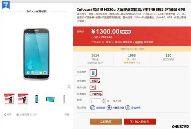The height and width of the screenshot is (129, 191).
Task: Expand the street district dropdown
Action: [x=128, y=42]
